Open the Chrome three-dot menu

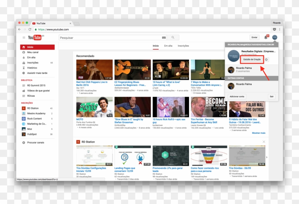[279, 29]
